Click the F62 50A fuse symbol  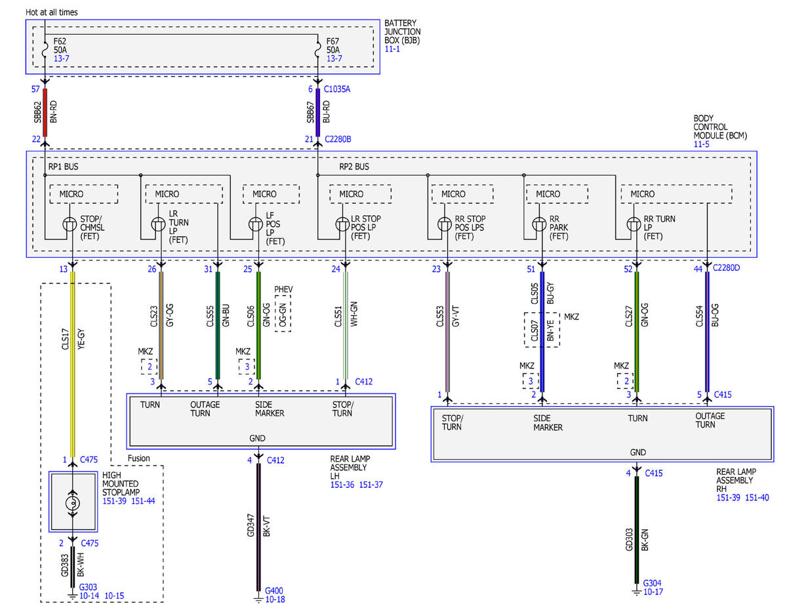point(45,49)
